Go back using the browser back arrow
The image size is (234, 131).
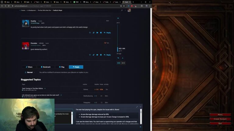(x=2, y=6)
